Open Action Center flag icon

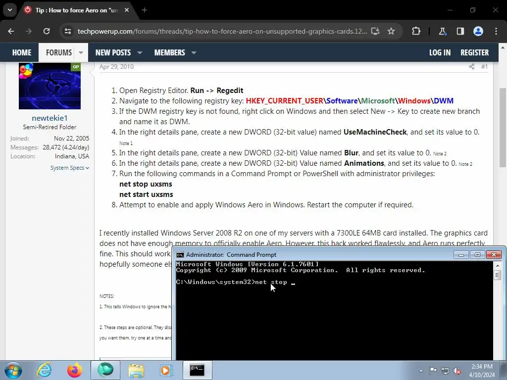pyautogui.click(x=433, y=371)
